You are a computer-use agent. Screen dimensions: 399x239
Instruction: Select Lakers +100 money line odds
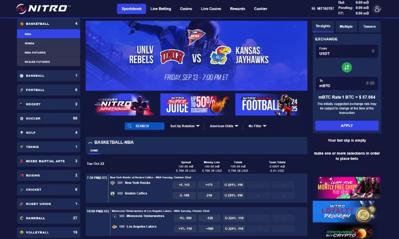coord(209,229)
